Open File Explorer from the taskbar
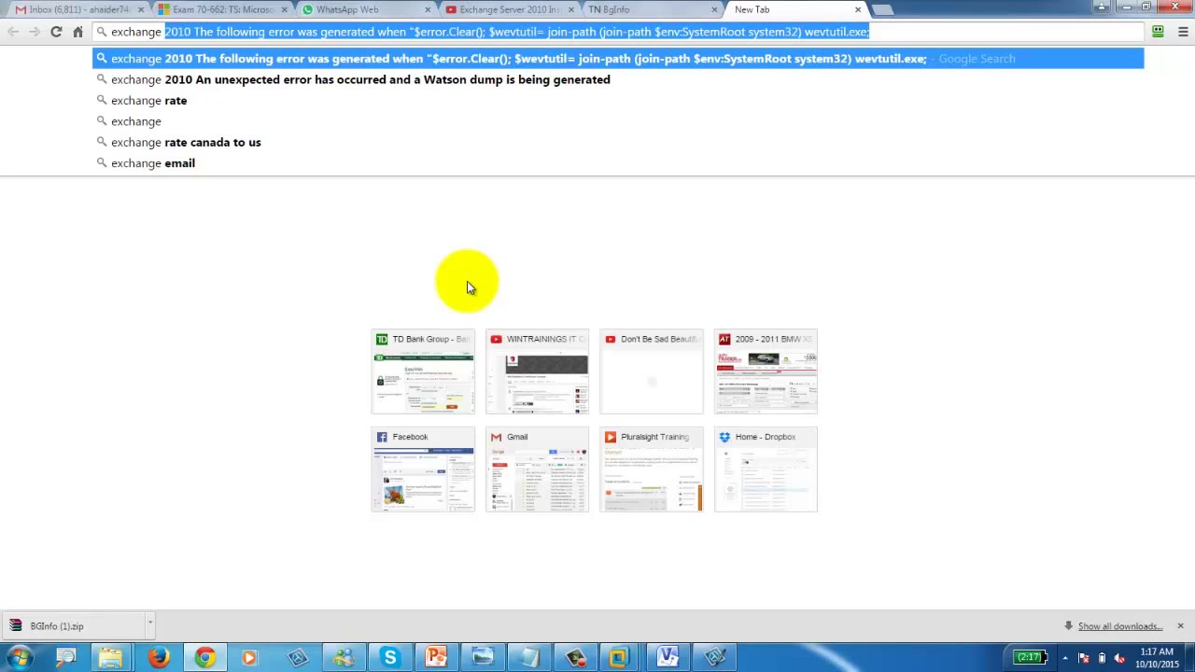The width and height of the screenshot is (1195, 672). tap(111, 658)
